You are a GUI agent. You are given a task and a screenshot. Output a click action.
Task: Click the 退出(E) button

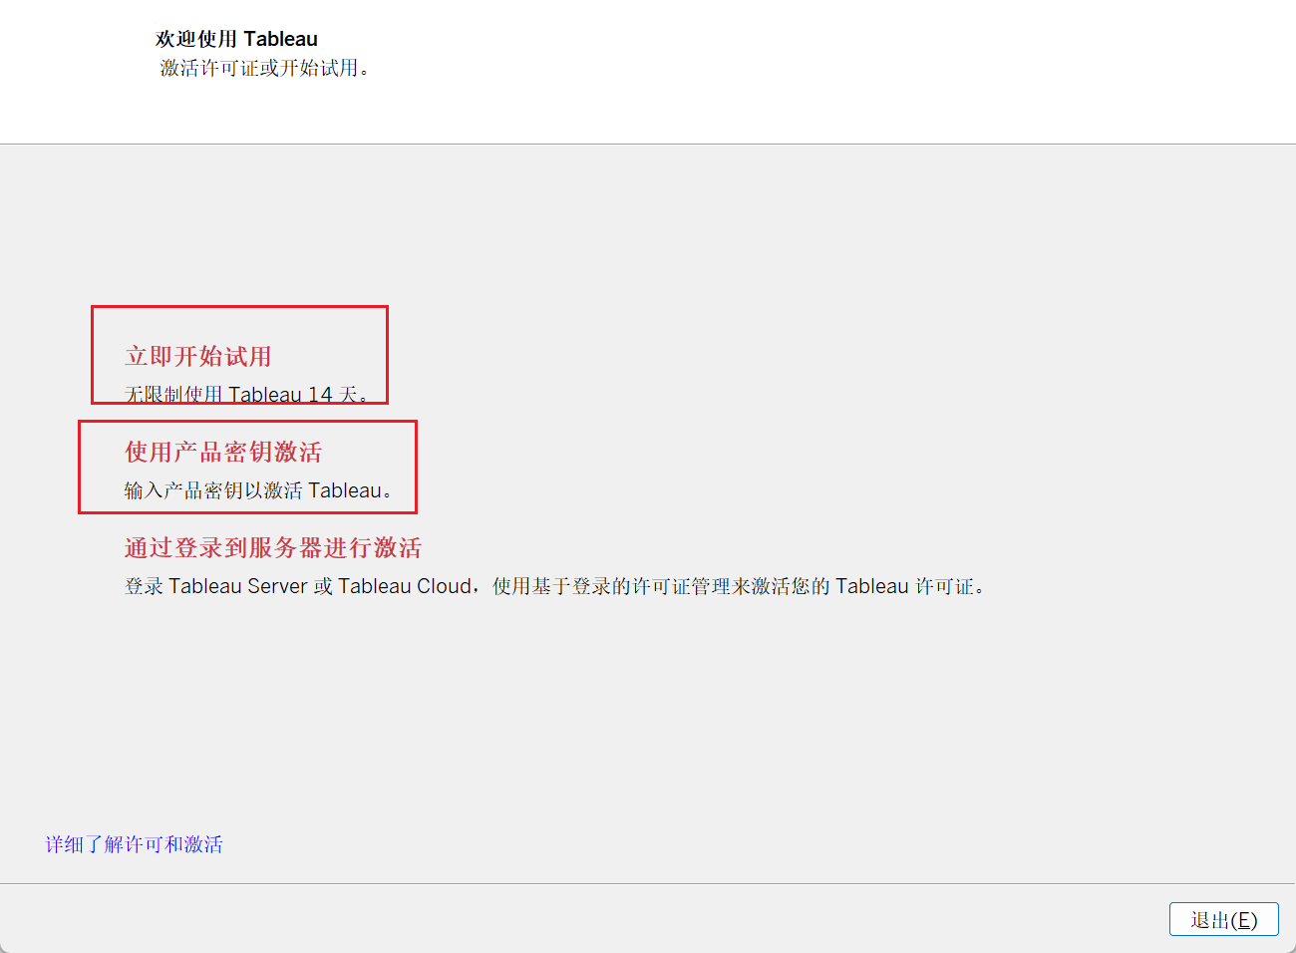1224,919
